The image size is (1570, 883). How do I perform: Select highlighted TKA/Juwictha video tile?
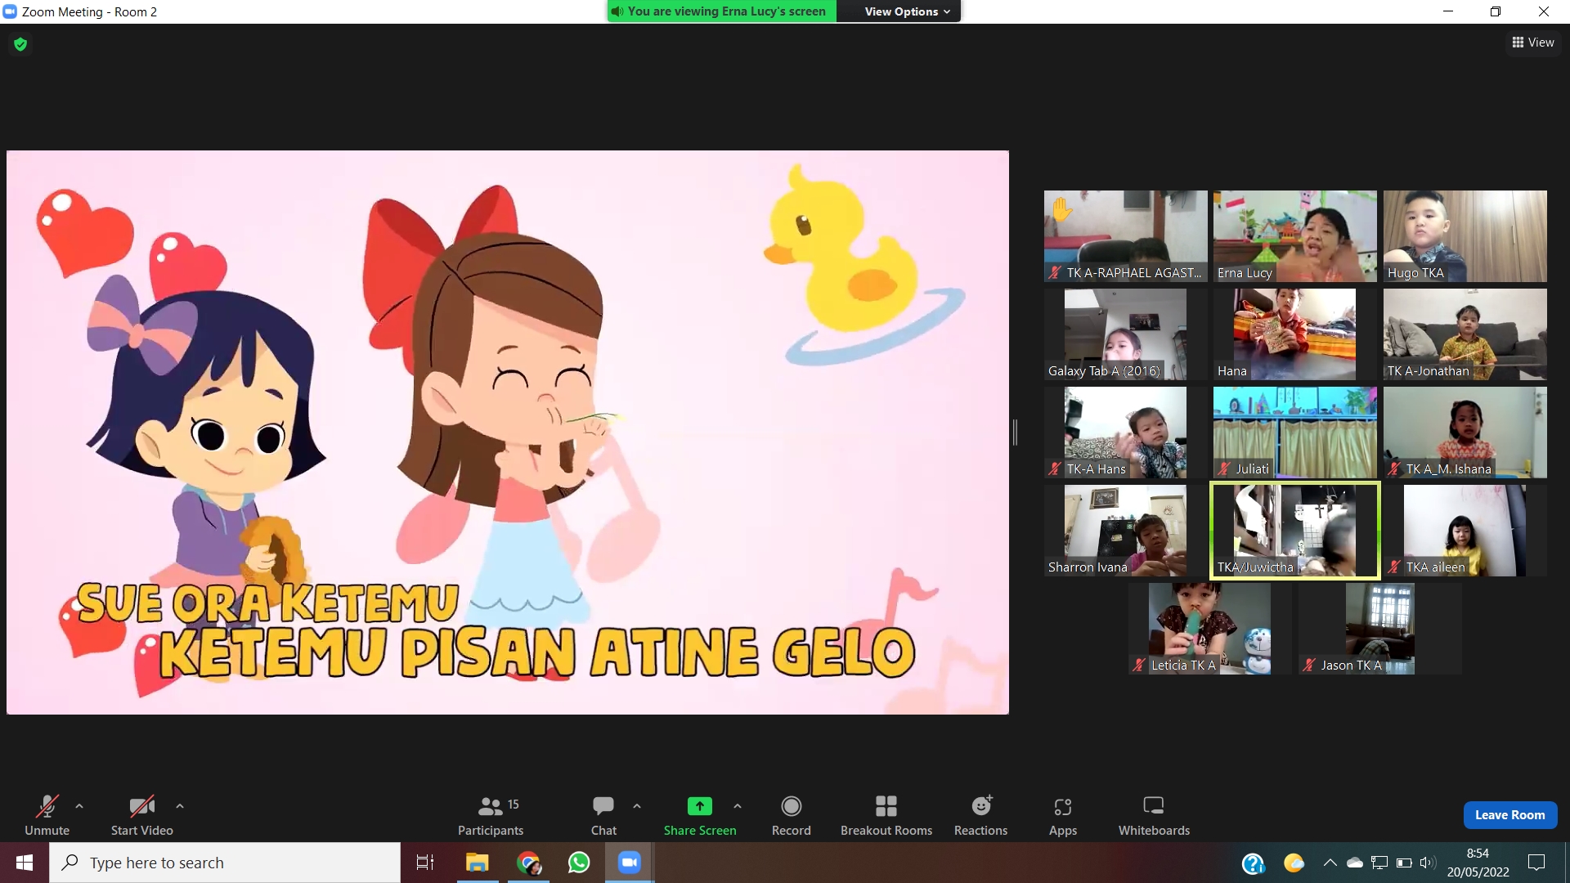[x=1295, y=531]
